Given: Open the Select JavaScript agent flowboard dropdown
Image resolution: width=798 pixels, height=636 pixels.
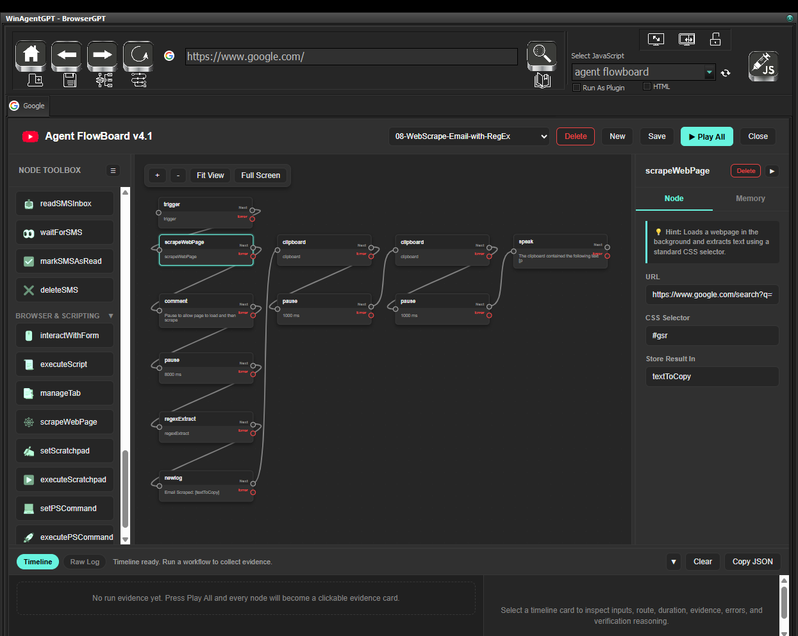Looking at the screenshot, I should (644, 72).
